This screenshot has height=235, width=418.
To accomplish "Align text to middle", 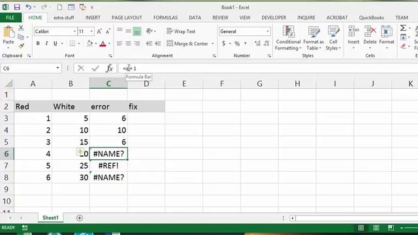I will [128, 31].
